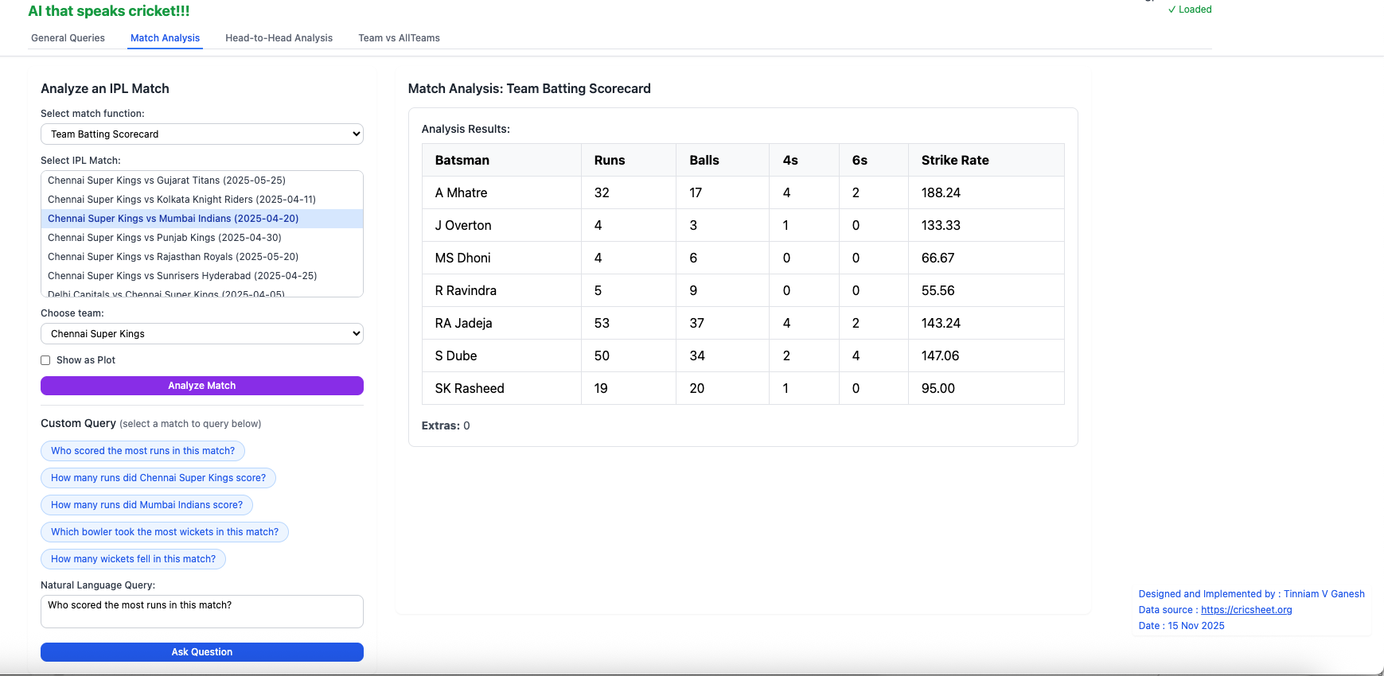The height and width of the screenshot is (676, 1384).
Task: Expand the Select match function dropdown
Action: pos(201,134)
